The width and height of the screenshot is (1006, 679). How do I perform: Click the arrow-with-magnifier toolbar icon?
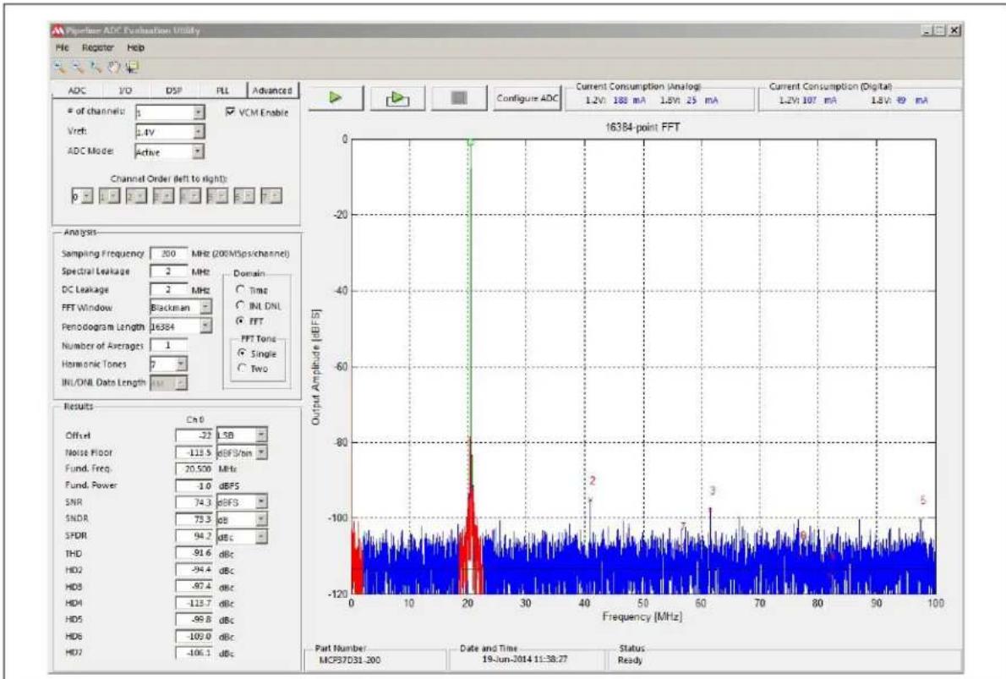tap(96, 67)
